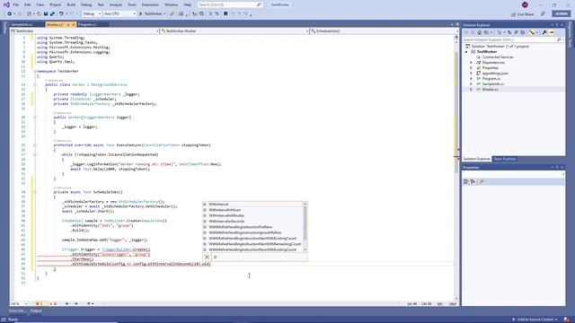Click the user account avatar
The width and height of the screenshot is (575, 323).
[x=525, y=4]
